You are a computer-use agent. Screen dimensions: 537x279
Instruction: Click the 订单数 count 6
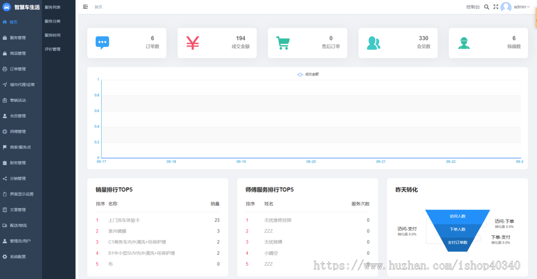click(152, 38)
